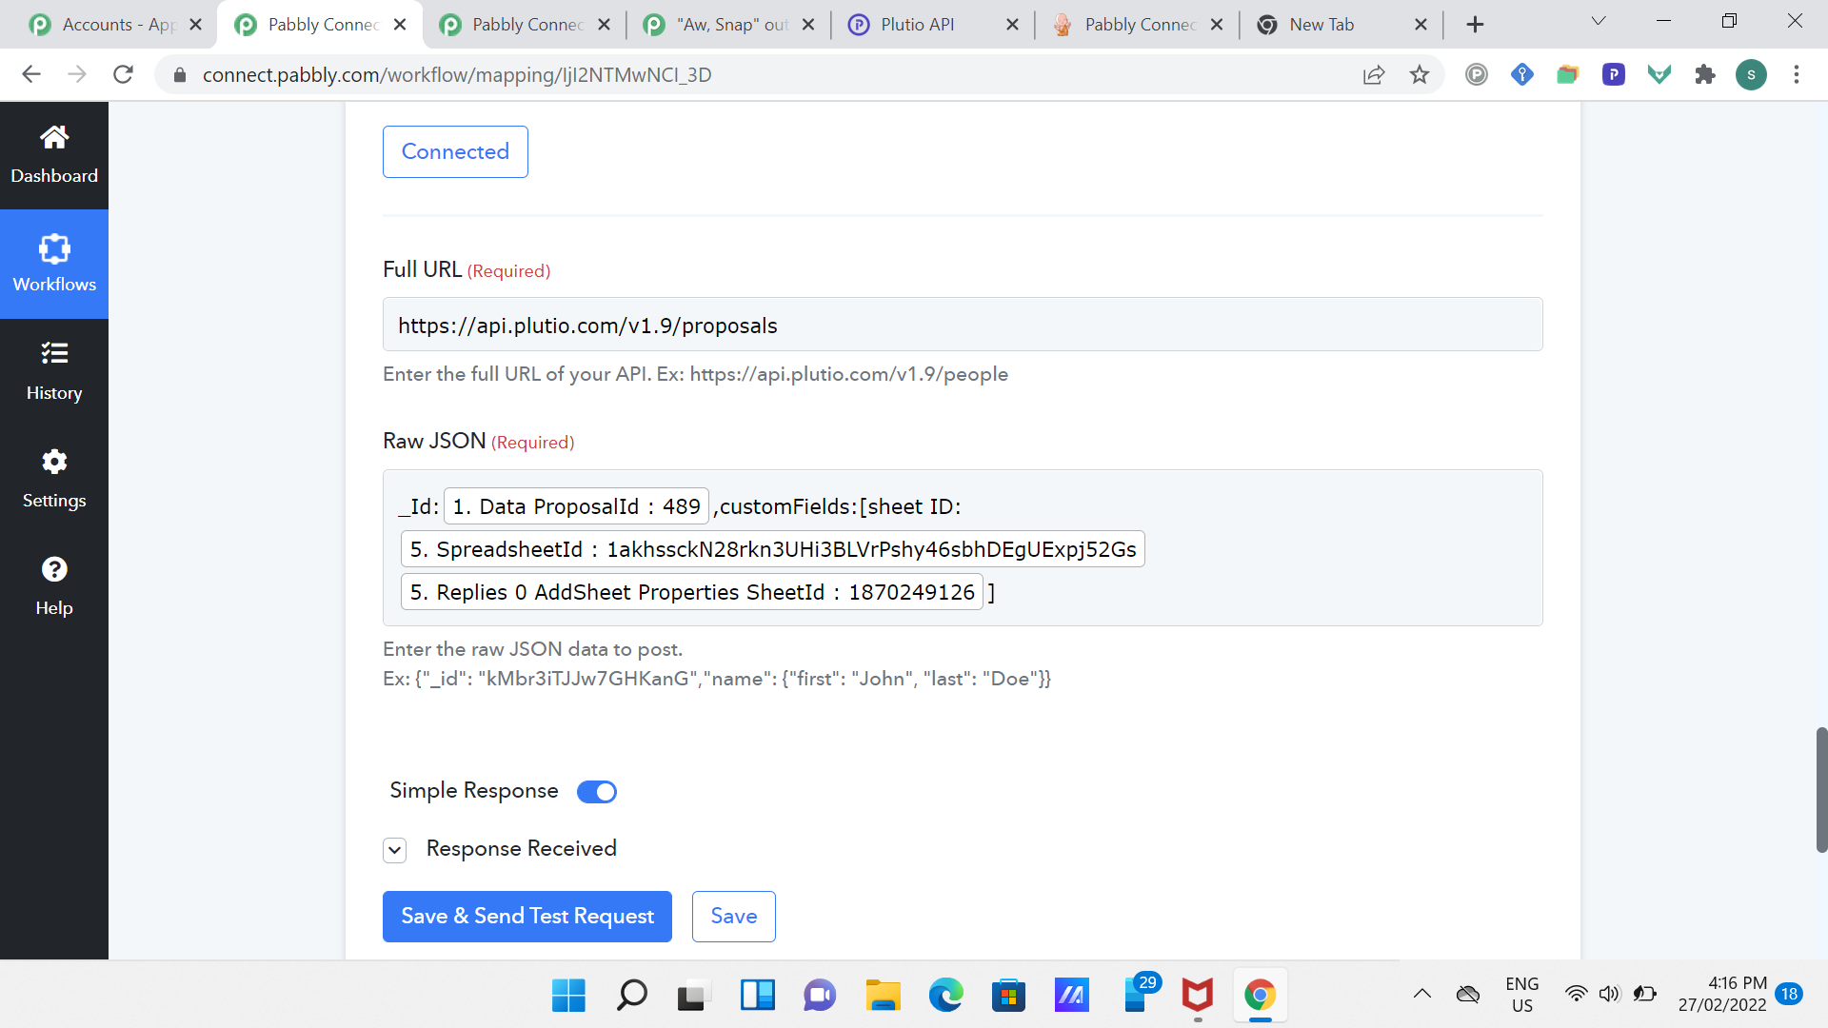Open the purple P extension icon
Screen dimensions: 1828x1028
tap(1614, 74)
